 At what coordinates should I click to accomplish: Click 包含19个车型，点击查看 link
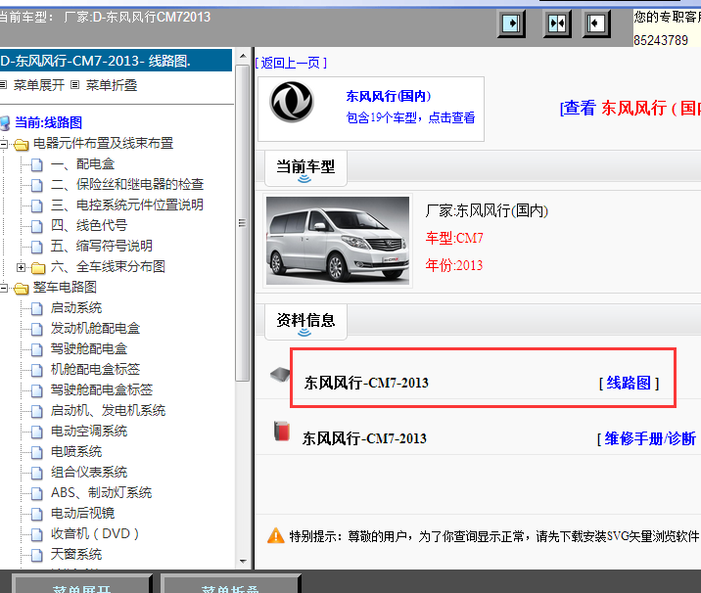pos(410,117)
